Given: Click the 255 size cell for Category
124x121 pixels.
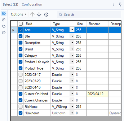Looking at the screenshot, I should [81, 55].
